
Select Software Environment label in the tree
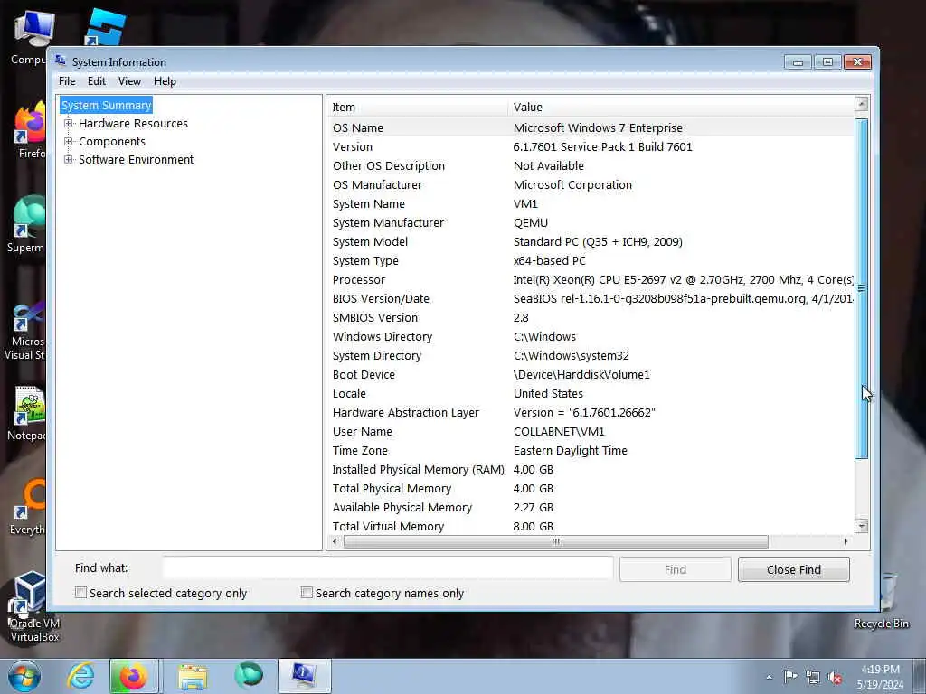tap(136, 159)
